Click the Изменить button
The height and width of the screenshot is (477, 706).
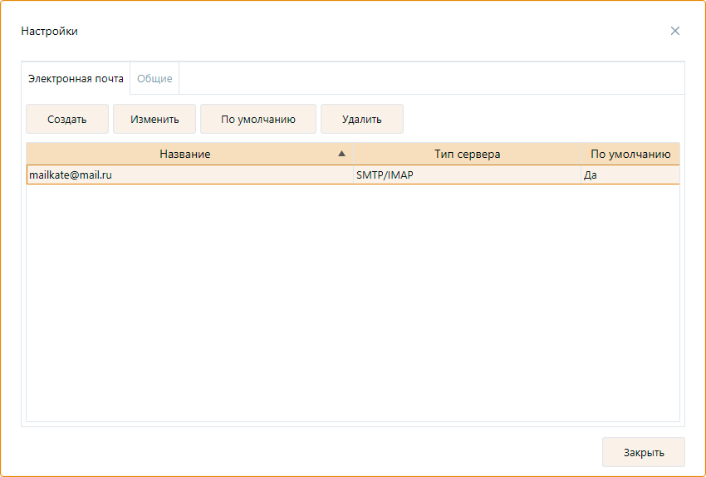pos(154,119)
